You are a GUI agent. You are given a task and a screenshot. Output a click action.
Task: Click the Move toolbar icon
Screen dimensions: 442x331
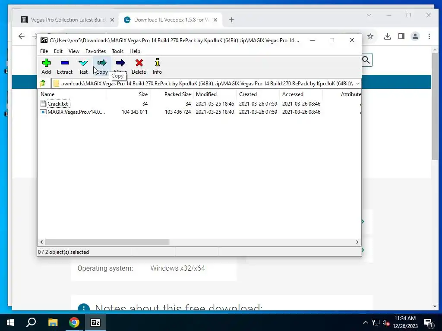[x=120, y=63]
